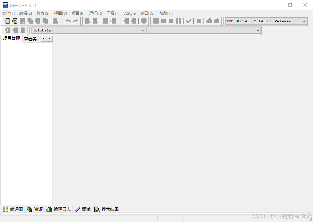The image size is (313, 222).
Task: Open the 文件[F] menu
Action: (x=9, y=13)
